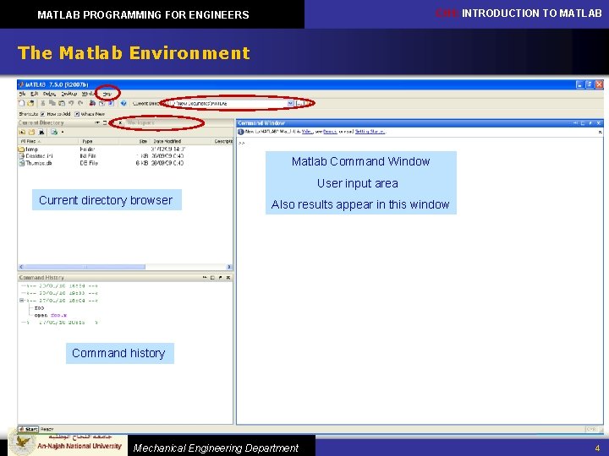Open the Desktop menu
The height and width of the screenshot is (456, 609).
(69, 94)
